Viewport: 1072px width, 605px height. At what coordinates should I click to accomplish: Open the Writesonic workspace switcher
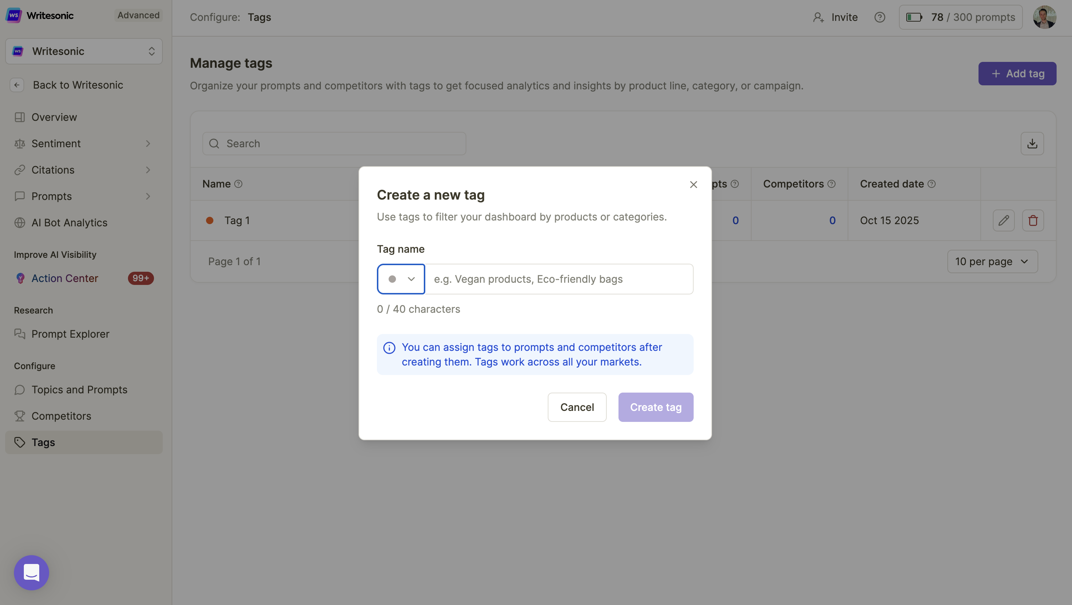[84, 51]
